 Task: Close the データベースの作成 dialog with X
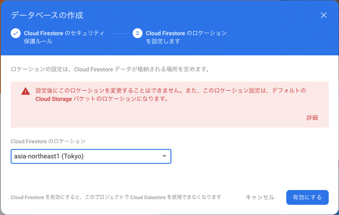[x=323, y=15]
